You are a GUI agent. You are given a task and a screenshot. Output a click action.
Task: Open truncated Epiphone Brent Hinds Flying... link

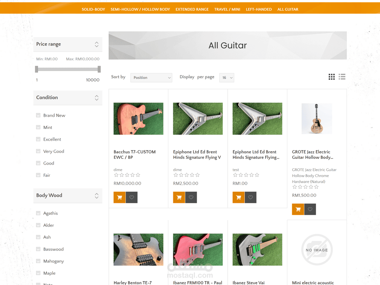[x=256, y=155]
